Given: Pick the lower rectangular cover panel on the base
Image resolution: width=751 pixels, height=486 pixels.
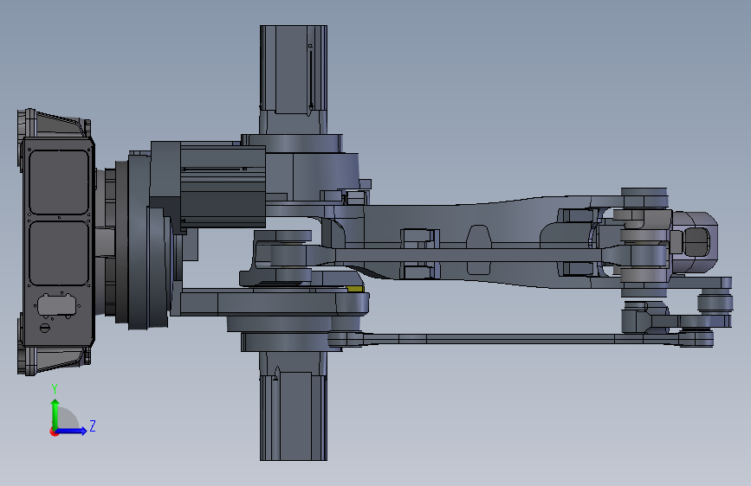Looking at the screenshot, I should point(59,253).
